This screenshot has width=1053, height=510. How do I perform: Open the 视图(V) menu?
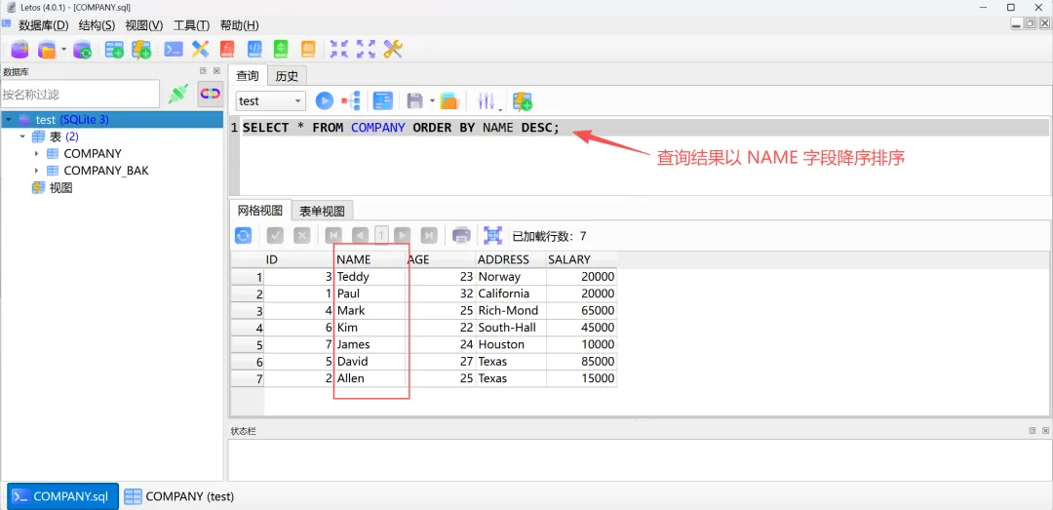click(144, 25)
